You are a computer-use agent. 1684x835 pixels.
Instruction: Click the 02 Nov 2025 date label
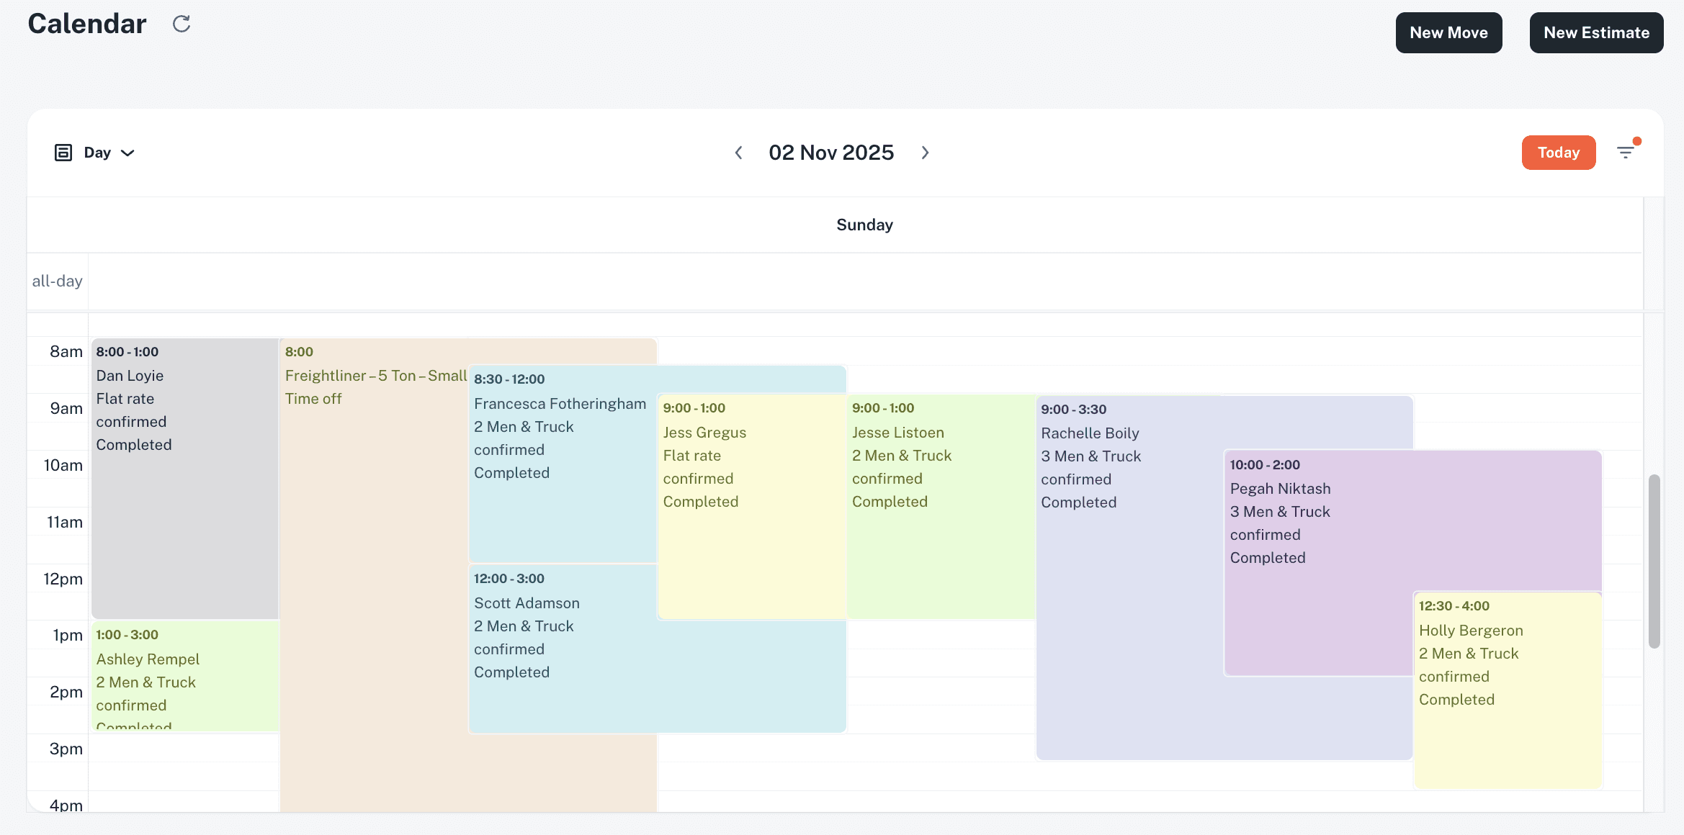(831, 153)
